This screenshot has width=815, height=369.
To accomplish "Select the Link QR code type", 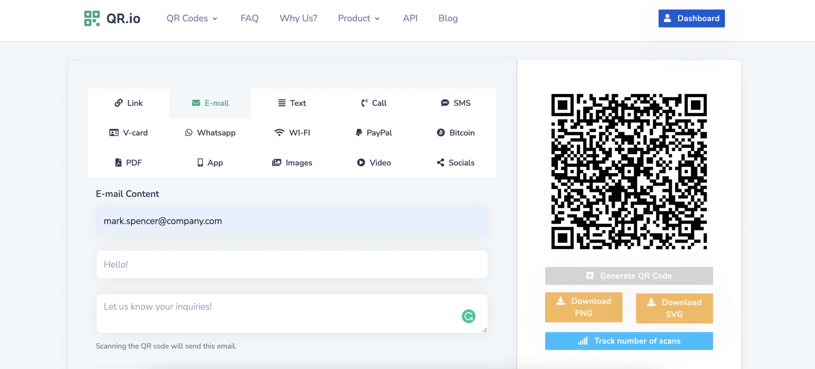I will point(128,103).
